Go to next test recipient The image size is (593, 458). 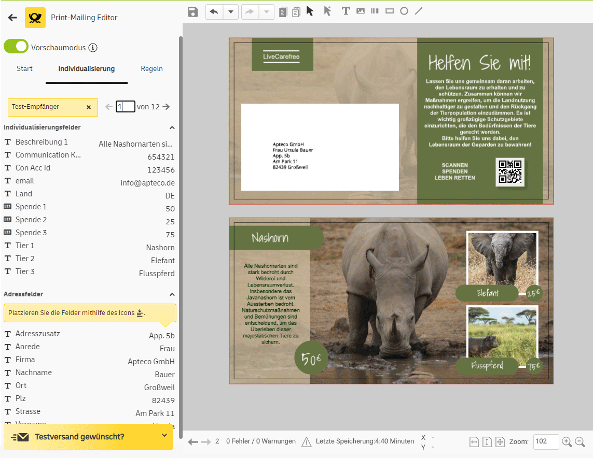click(166, 107)
